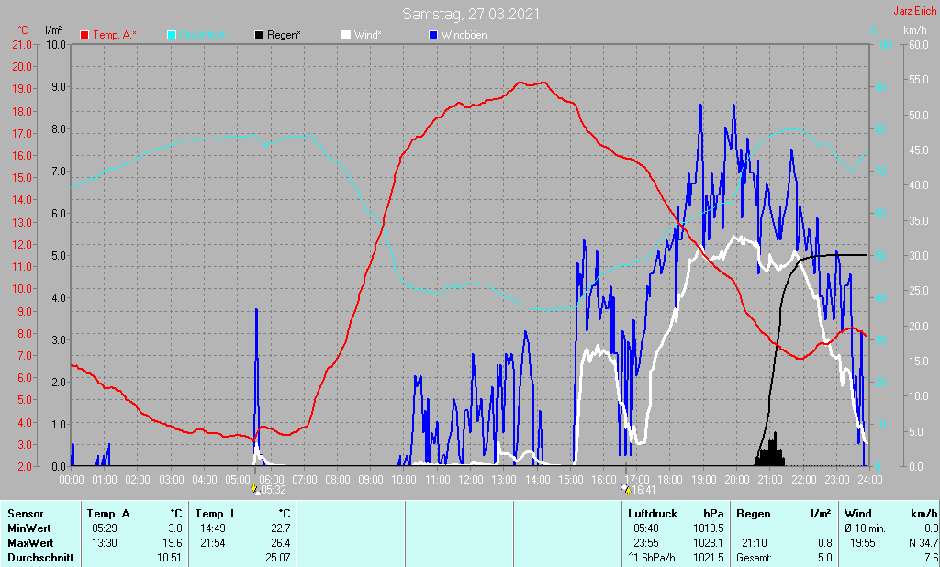Click the pressure maximum time '23:55'
Screen dimensions: 940x567
pos(645,543)
